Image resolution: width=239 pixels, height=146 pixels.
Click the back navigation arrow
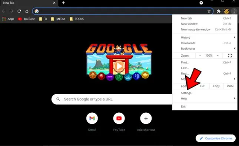[4, 11]
